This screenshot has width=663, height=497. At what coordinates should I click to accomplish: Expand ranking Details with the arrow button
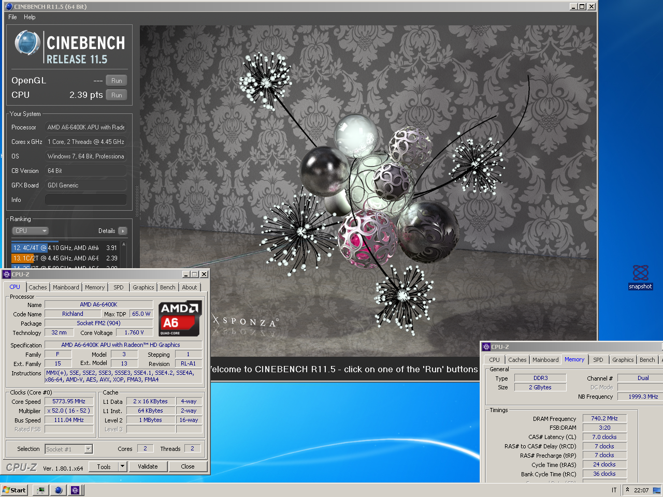122,231
